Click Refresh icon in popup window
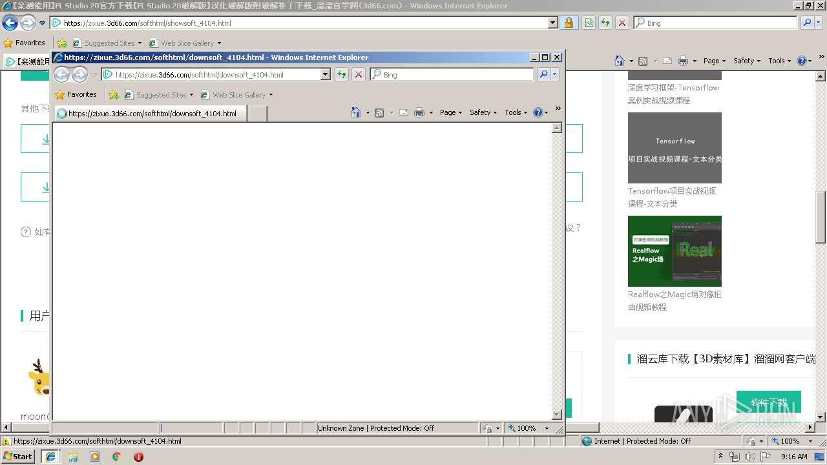Viewport: 827px width, 465px height. coord(342,75)
